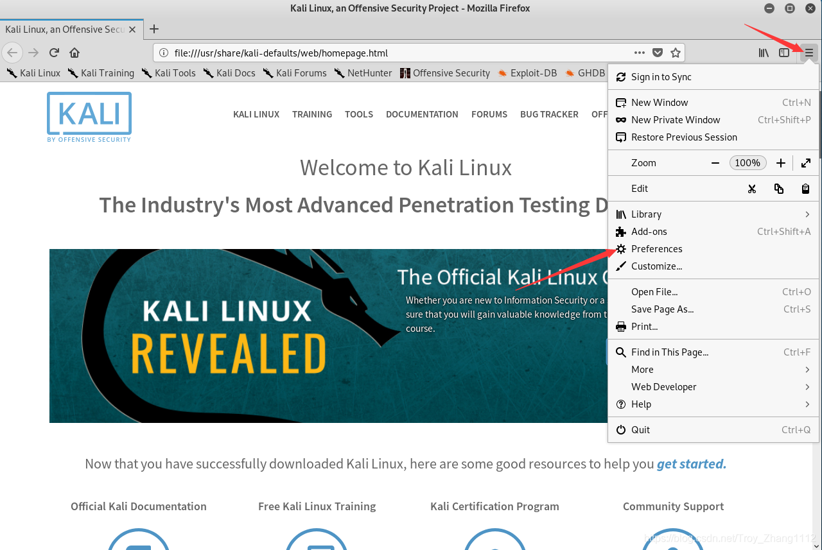The width and height of the screenshot is (822, 550).
Task: Follow the 'get started.' link
Action: coord(692,464)
